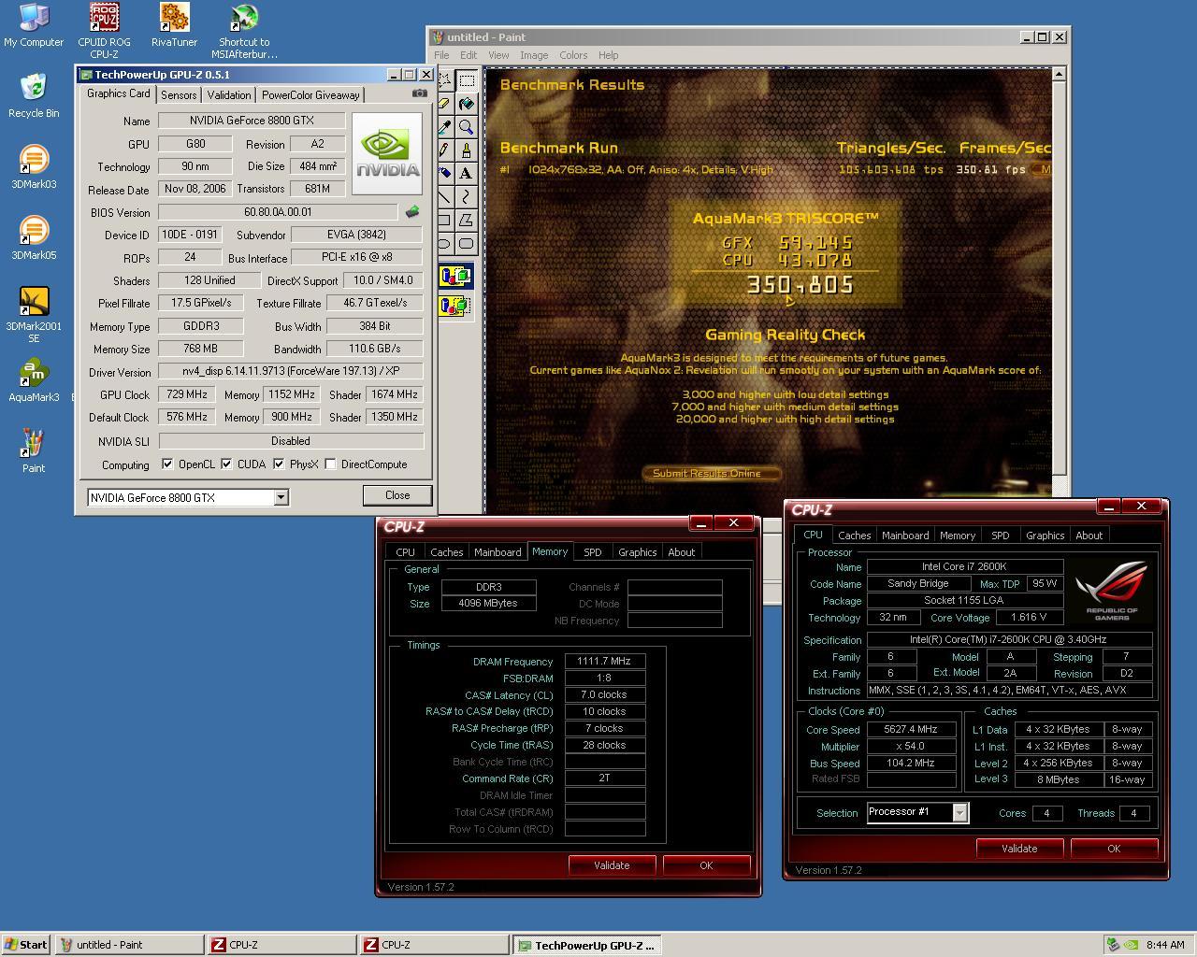Choose the Eraser tool in Paint

tap(445, 104)
